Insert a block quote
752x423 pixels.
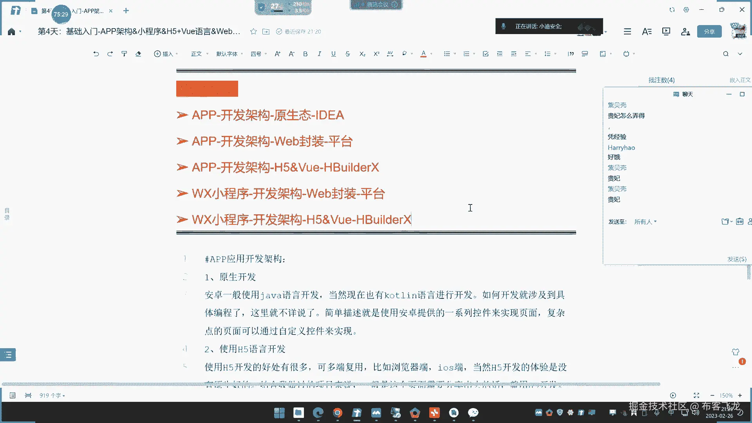point(571,54)
